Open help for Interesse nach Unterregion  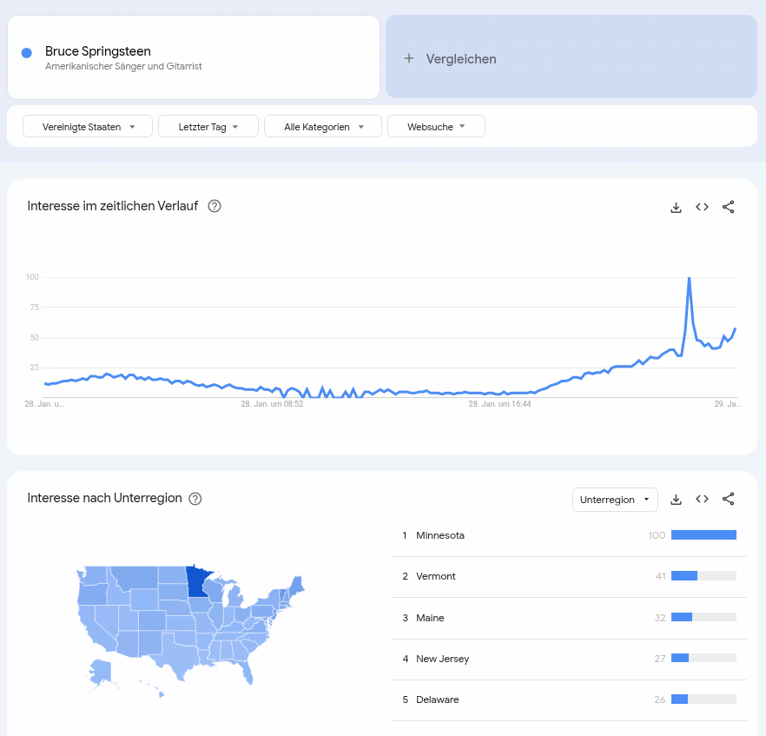195,499
